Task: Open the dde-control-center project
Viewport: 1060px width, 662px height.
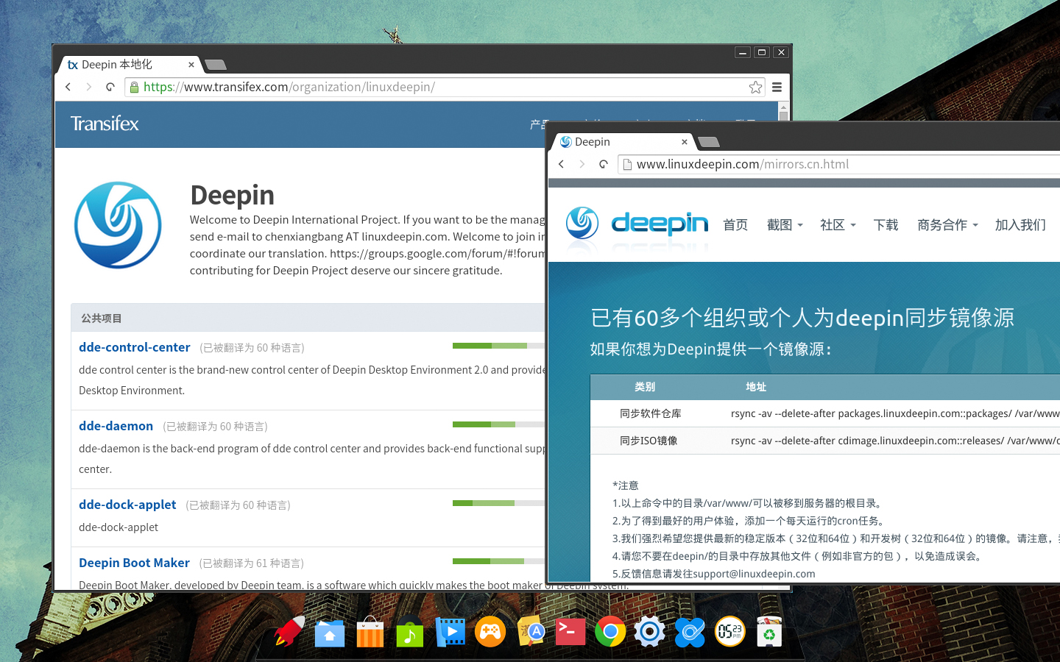Action: point(135,347)
